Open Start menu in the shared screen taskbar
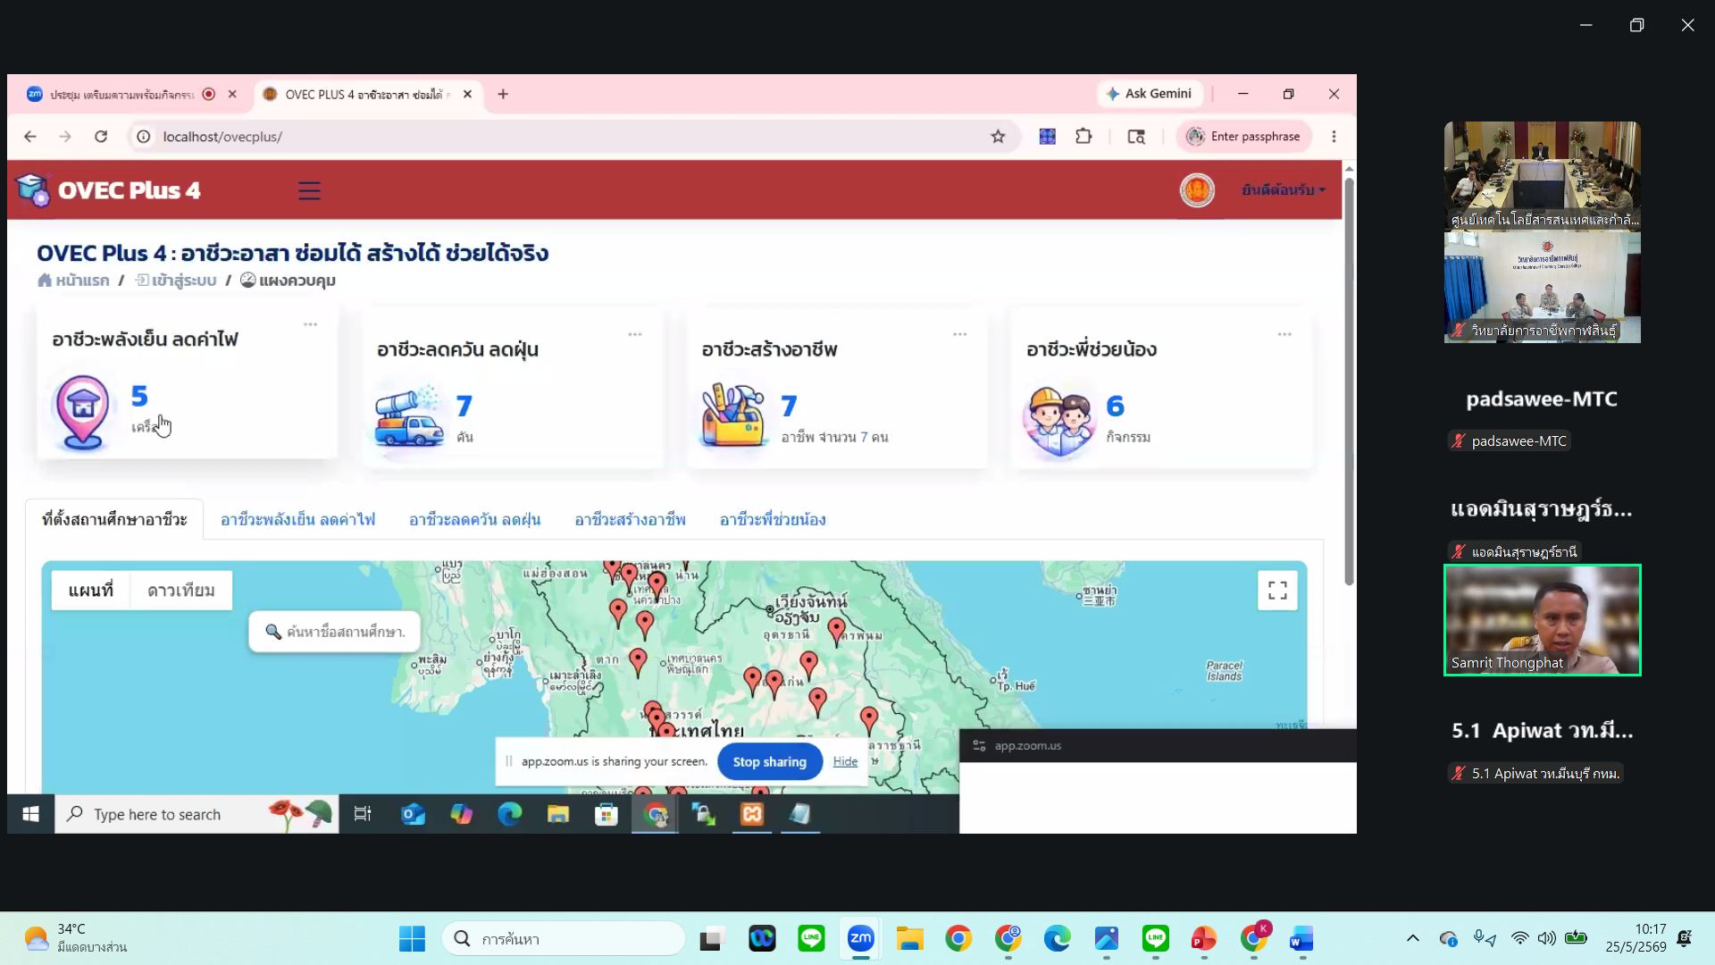1715x965 pixels. [31, 814]
